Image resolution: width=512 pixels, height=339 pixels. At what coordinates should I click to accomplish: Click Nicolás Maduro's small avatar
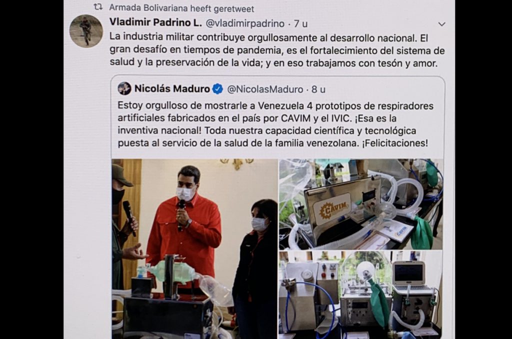pos(124,88)
